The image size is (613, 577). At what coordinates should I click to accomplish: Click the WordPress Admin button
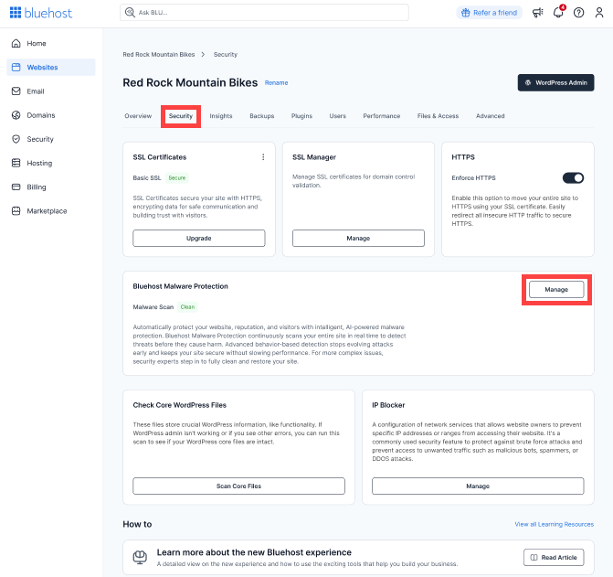click(556, 82)
